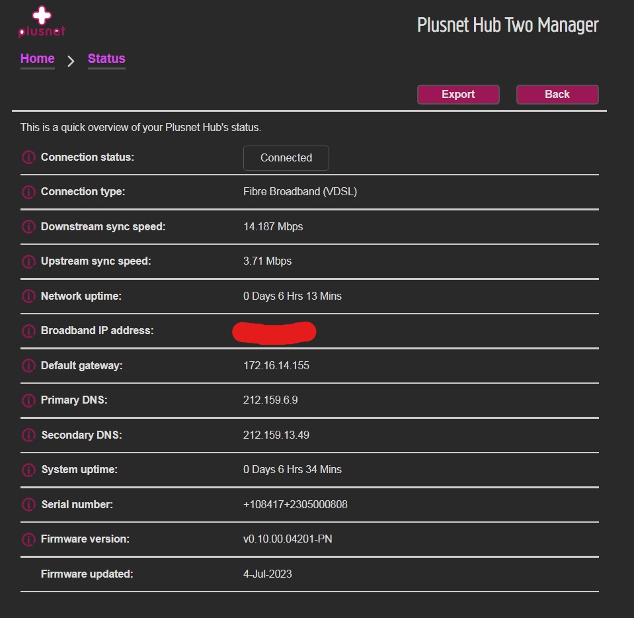Click the info icon beside Connection type
The width and height of the screenshot is (634, 618).
pos(28,192)
